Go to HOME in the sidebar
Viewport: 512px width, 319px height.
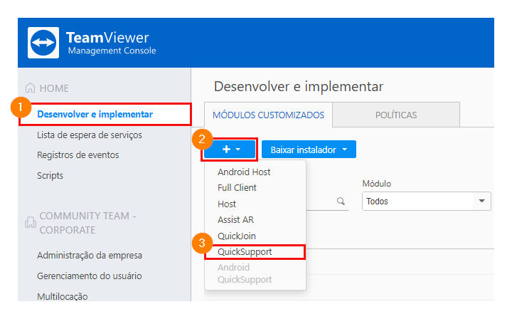click(x=54, y=88)
